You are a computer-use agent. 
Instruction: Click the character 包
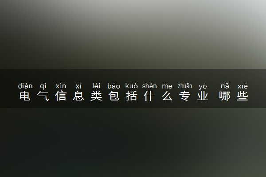click(114, 96)
